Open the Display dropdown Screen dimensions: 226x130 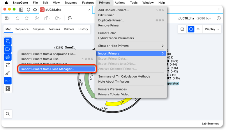tap(212, 29)
